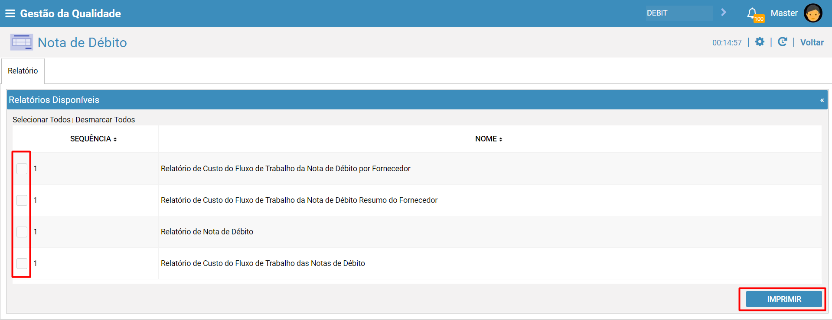Collapse the Relatórios Disponíveis panel
This screenshot has width=832, height=320.
tap(822, 100)
